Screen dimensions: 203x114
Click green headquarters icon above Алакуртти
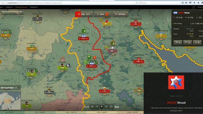84,31
